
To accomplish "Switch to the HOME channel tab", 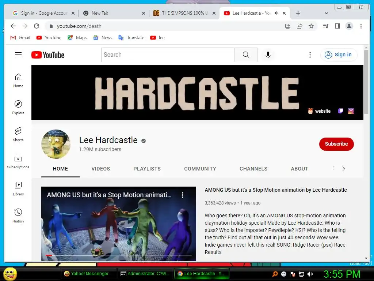I will tap(60, 169).
